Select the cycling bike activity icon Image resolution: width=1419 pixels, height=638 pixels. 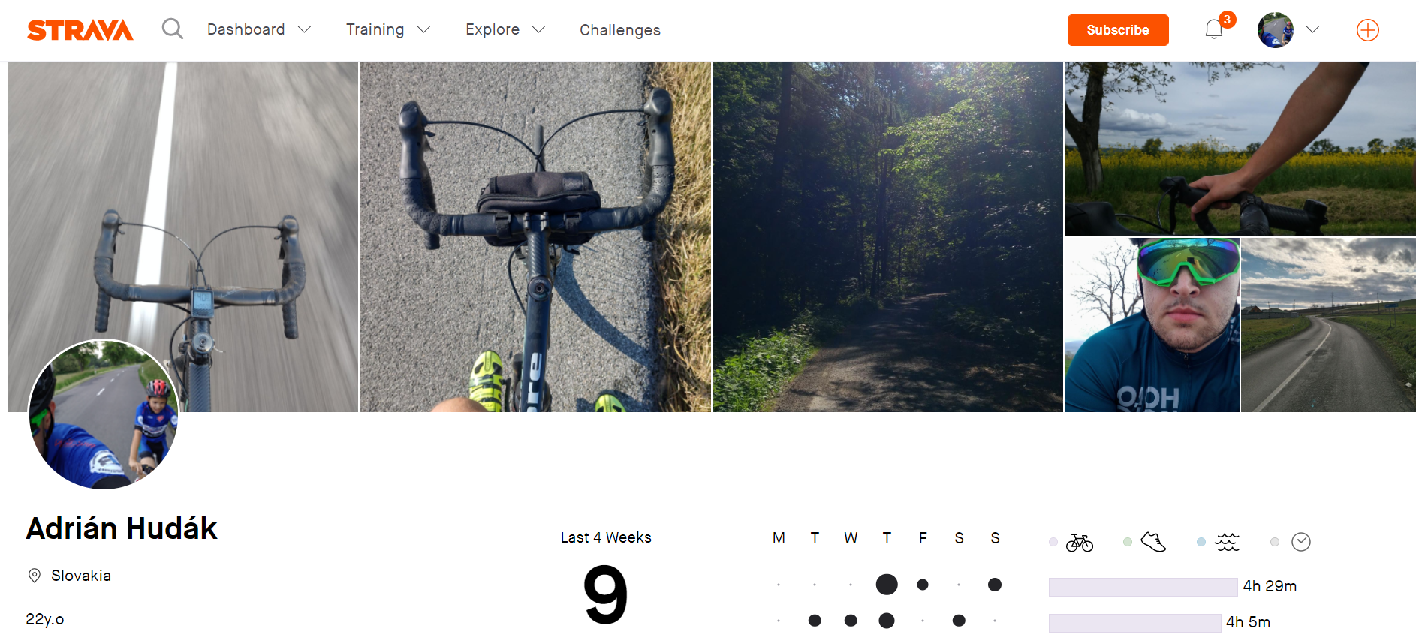(1080, 542)
